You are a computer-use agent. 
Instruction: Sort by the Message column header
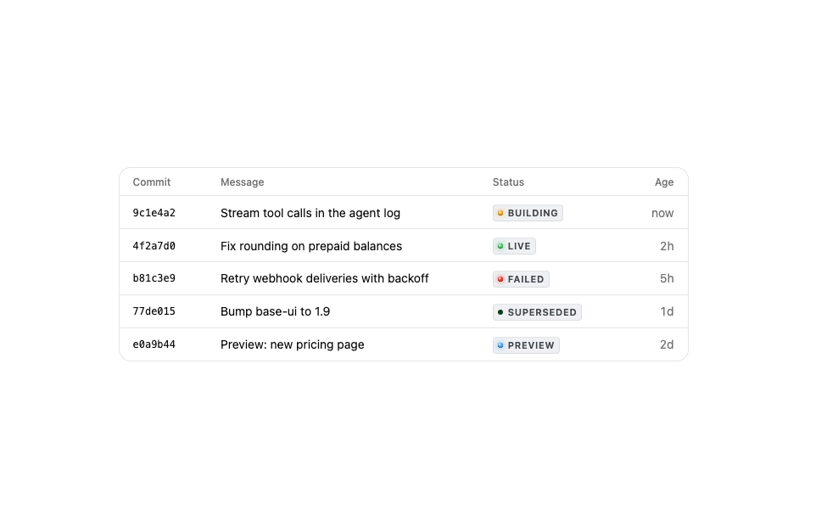(242, 182)
